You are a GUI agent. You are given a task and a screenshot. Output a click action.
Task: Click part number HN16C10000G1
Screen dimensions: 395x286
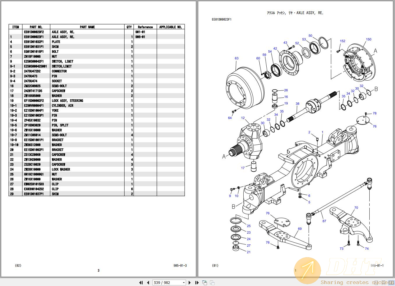(x=34, y=174)
